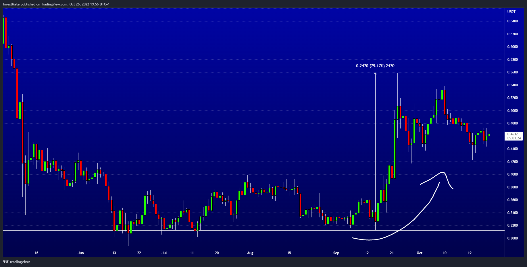Screen dimensions: 527x267
Task: Click the 10 date label on time axis
Action: (x=445, y=253)
